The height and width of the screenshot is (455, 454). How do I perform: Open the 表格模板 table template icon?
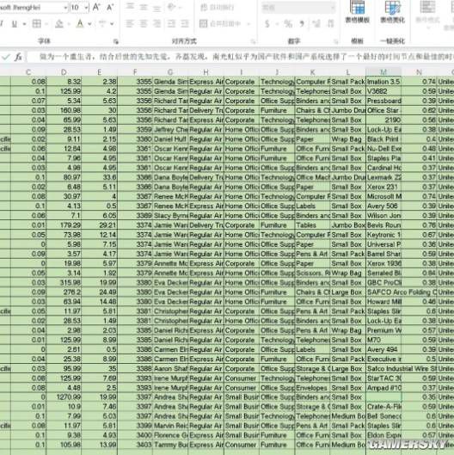[358, 11]
